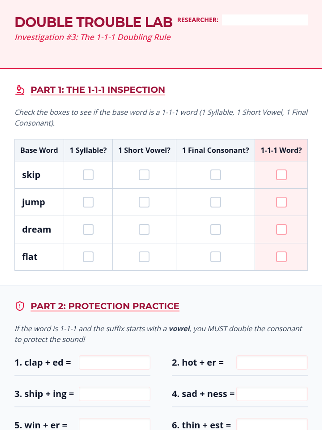Click the answer field for ship + ing
Image resolution: width=322 pixels, height=430 pixels.
115,394
